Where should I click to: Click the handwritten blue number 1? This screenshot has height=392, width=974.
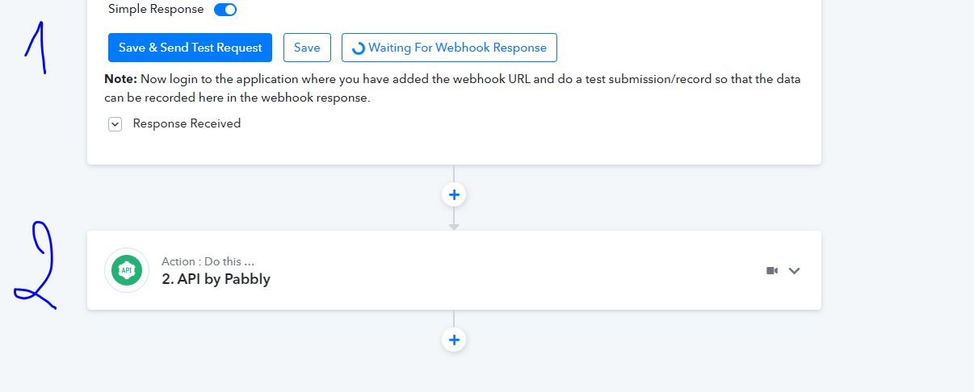tap(37, 47)
